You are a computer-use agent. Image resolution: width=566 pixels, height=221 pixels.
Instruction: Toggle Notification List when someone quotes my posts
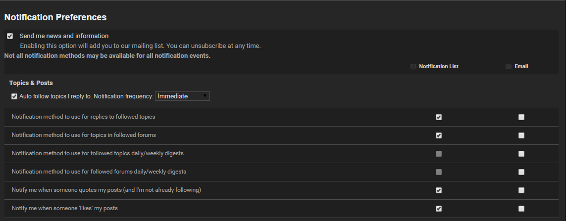tap(439, 190)
